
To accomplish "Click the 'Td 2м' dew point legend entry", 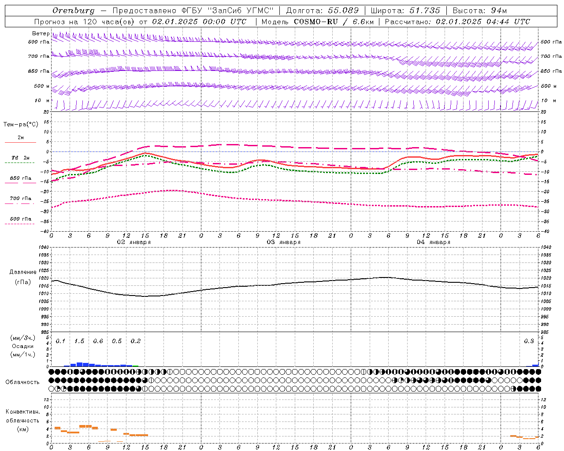I will point(20,158).
